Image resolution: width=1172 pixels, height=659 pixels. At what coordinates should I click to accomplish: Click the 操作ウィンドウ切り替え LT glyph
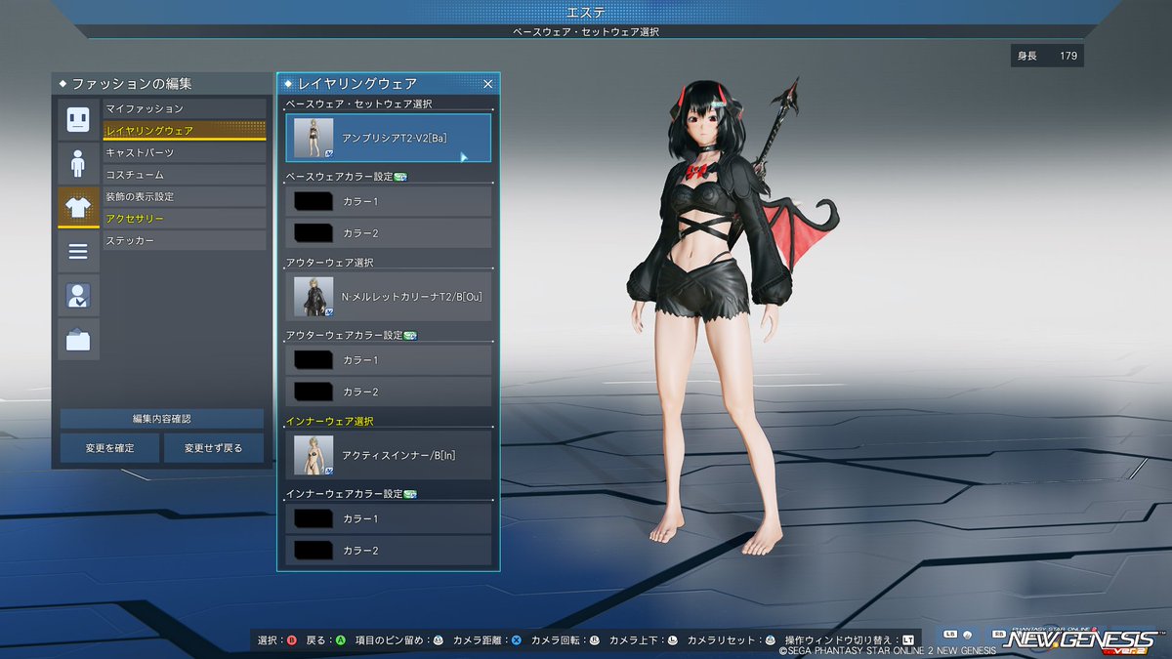point(907,640)
